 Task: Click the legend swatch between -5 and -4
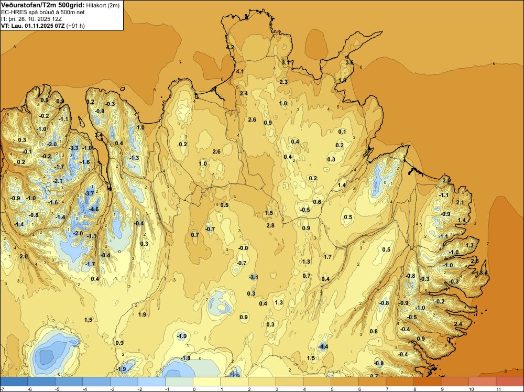click(69, 382)
